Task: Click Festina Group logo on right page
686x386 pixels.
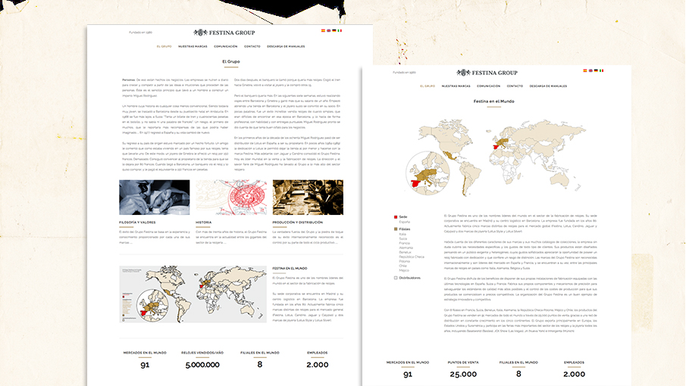Action: click(487, 73)
